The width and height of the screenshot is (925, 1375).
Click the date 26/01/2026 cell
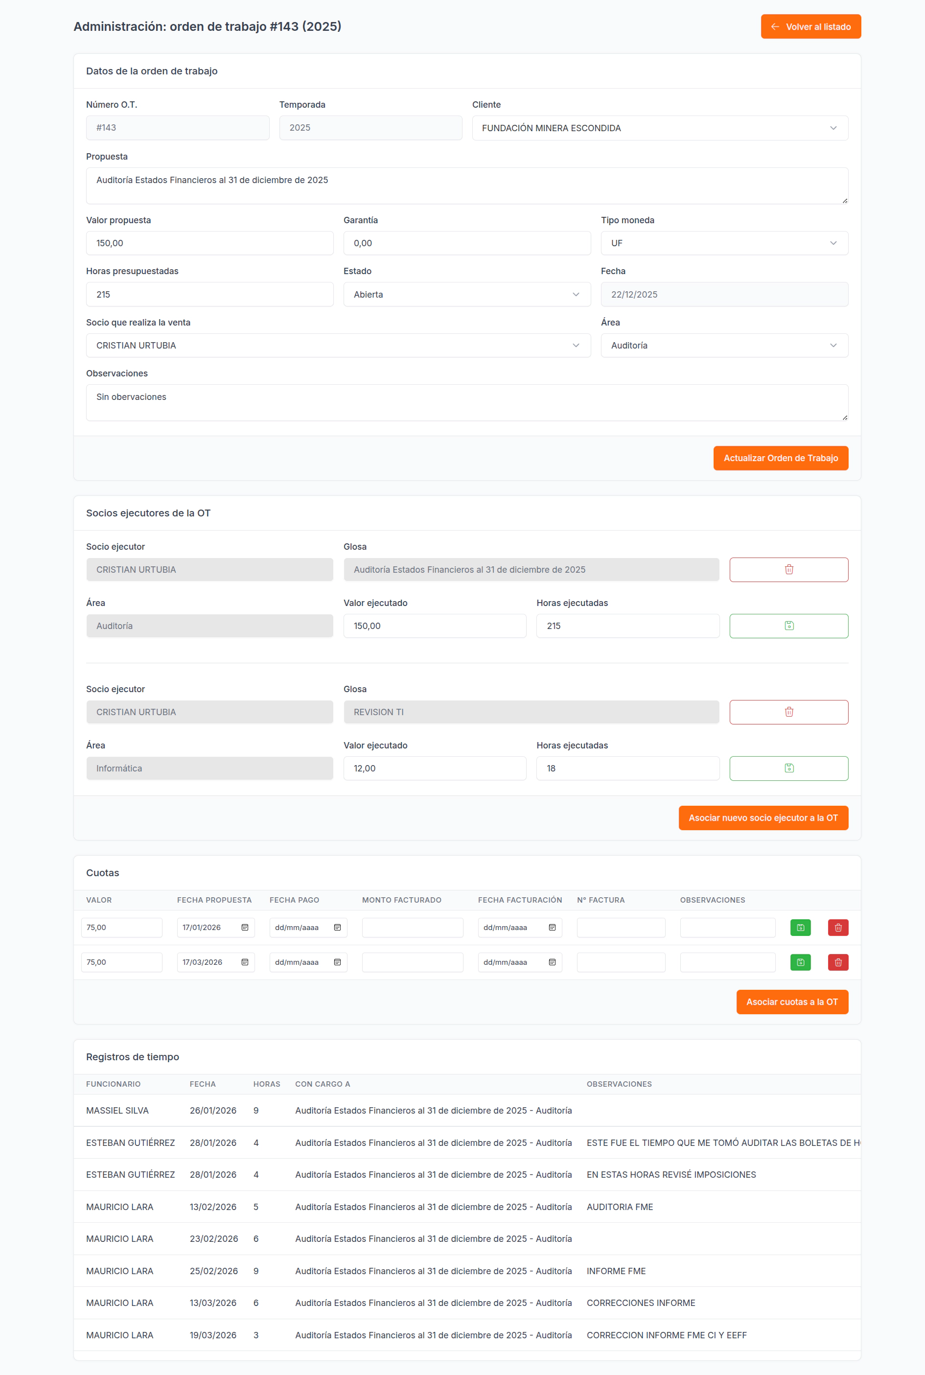tap(213, 1110)
